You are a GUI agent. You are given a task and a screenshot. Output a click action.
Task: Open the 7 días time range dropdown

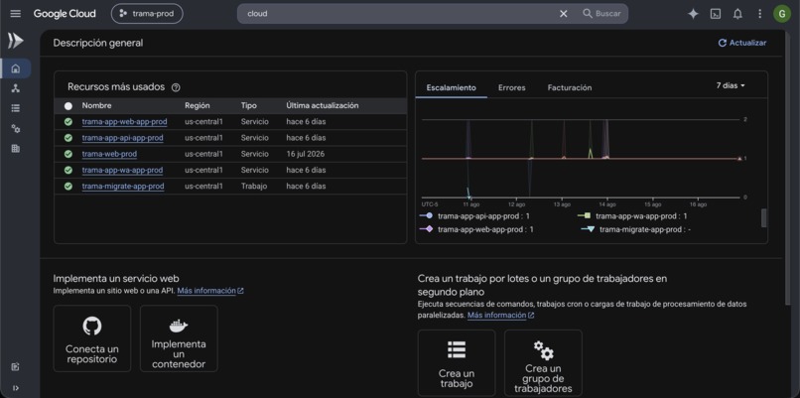[x=731, y=85]
